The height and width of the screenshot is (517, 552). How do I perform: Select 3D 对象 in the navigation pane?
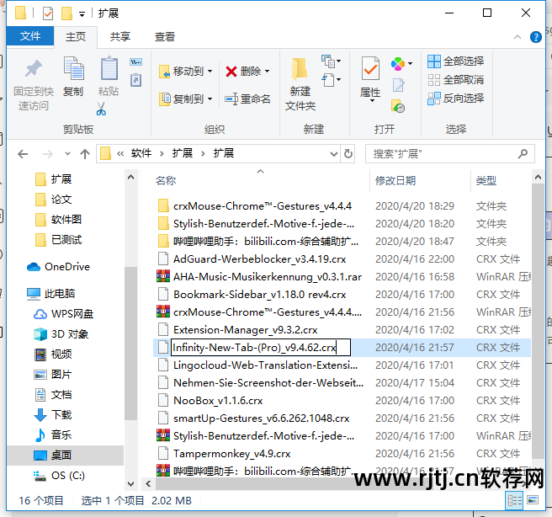[61, 334]
